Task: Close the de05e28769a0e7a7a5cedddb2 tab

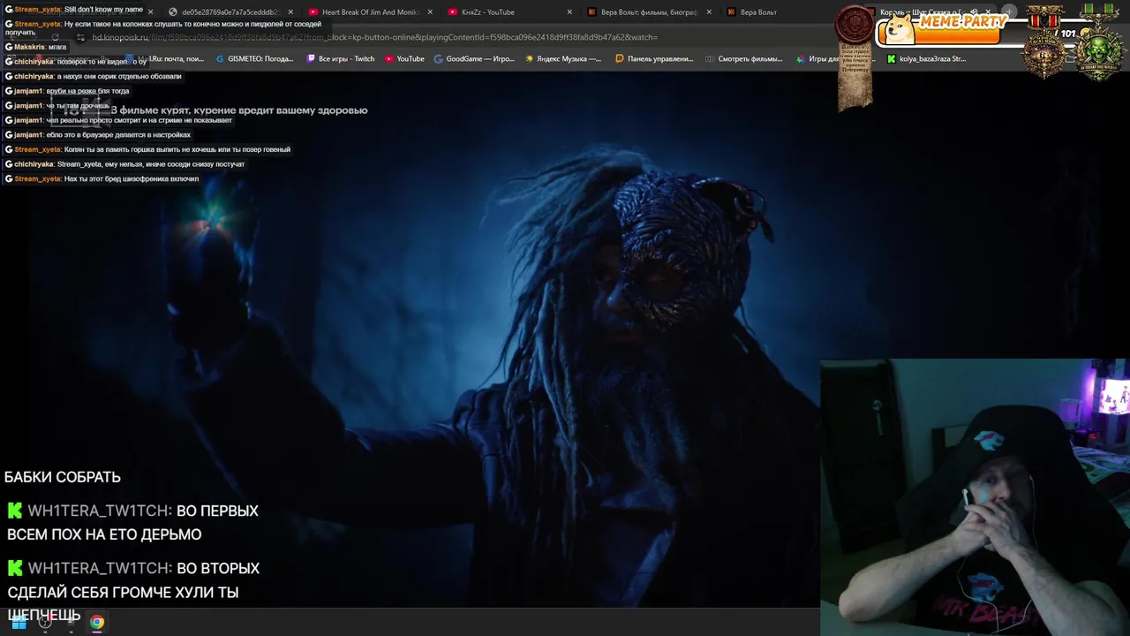Action: click(290, 12)
